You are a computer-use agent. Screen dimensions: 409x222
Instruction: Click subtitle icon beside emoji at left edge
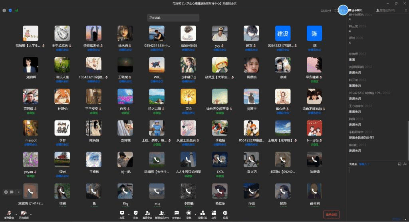[x=12, y=192]
